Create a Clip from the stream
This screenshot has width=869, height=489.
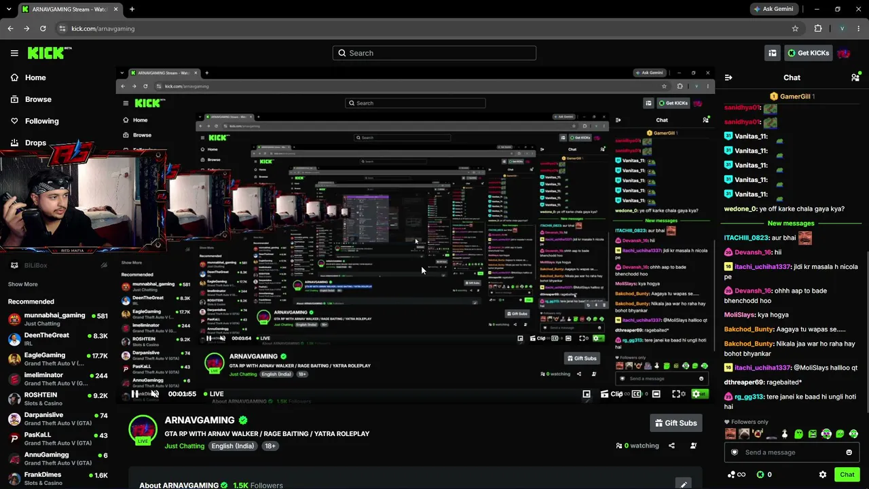click(x=612, y=394)
